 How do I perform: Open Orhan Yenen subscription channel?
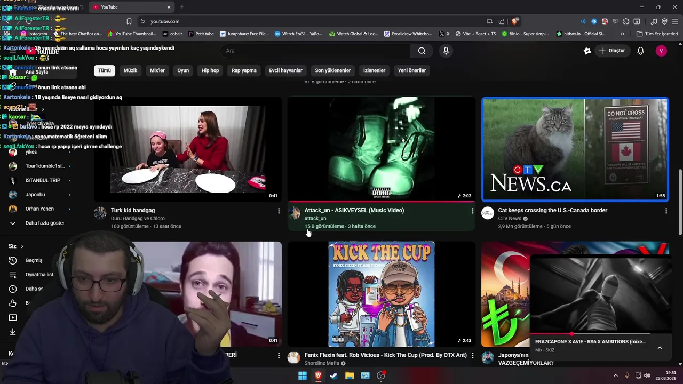(x=39, y=209)
